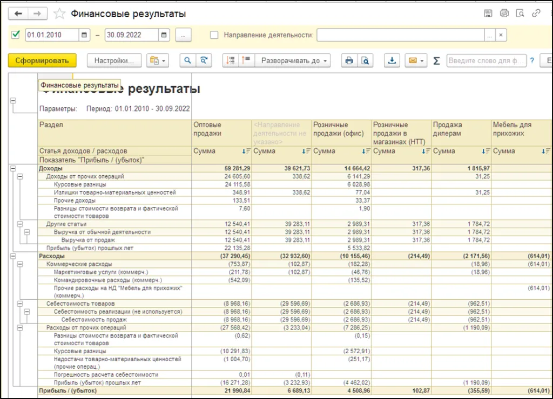Collapse the Расходы tree group
The width and height of the screenshot is (553, 399).
13,256
